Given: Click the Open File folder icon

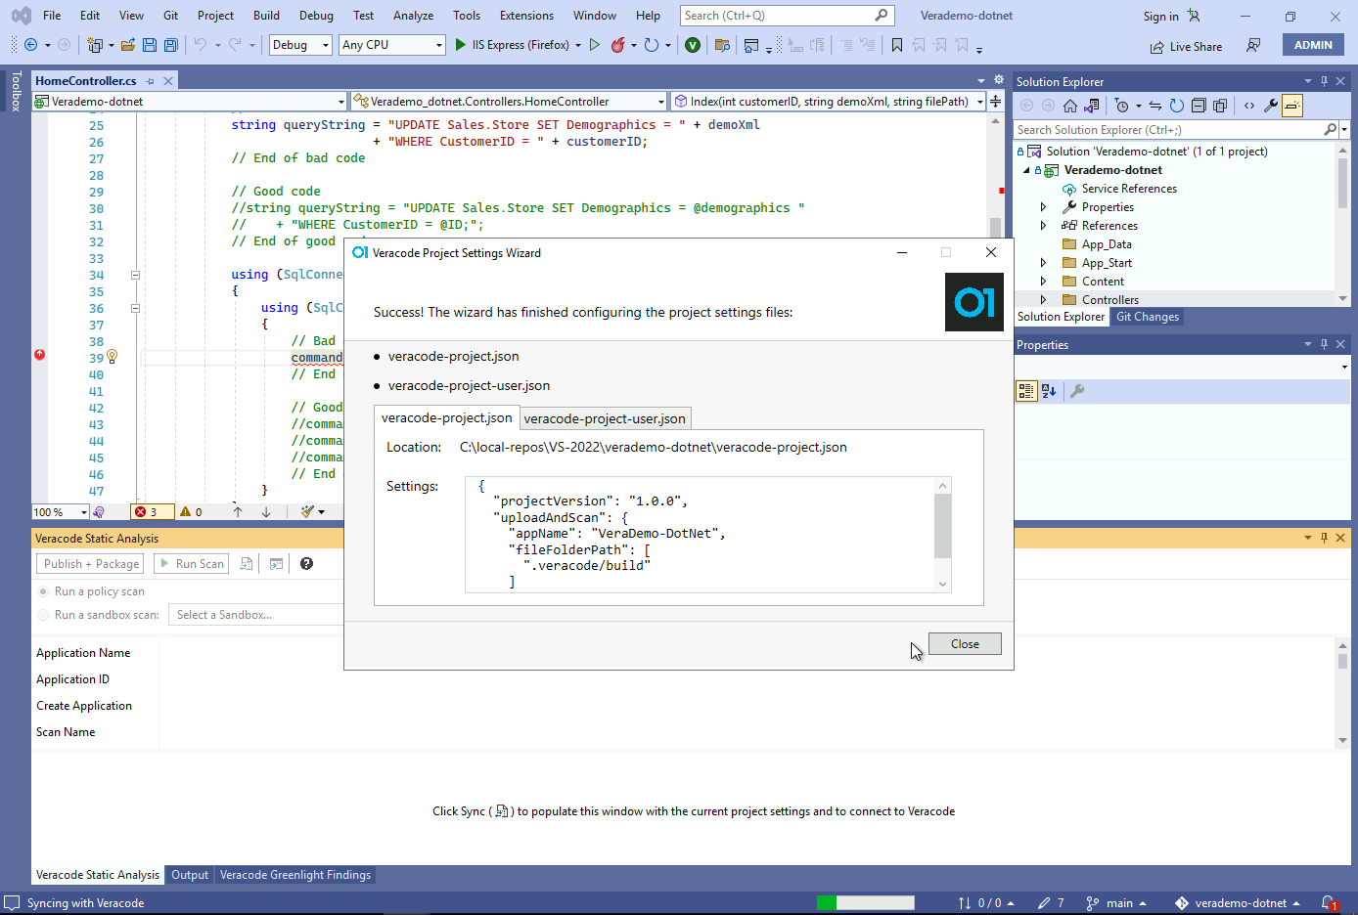Looking at the screenshot, I should [x=128, y=45].
